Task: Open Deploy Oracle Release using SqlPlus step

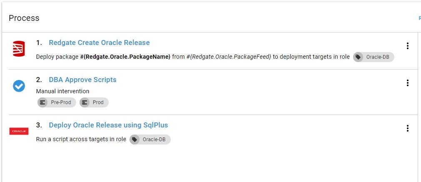Action: [x=108, y=125]
